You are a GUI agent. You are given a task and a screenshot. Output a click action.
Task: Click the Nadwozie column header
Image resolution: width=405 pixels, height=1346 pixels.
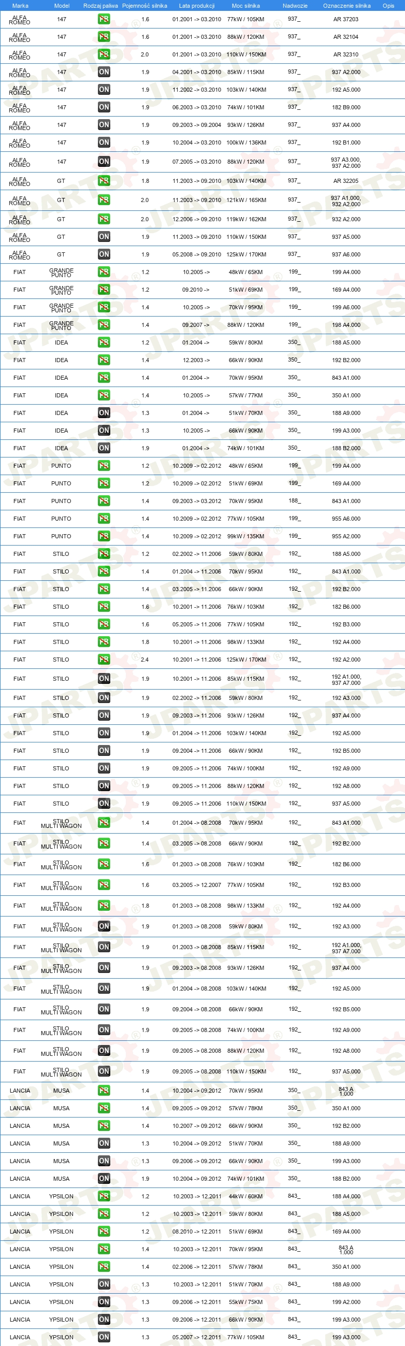pyautogui.click(x=295, y=6)
